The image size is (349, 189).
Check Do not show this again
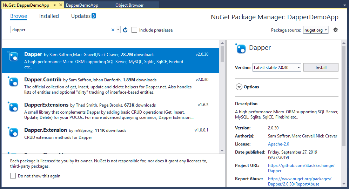13,176
